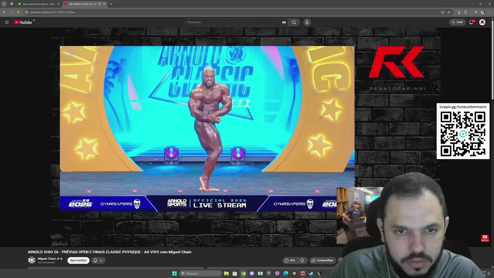Image resolution: width=494 pixels, height=278 pixels.
Task: Go to the YouTube home logo
Action: [24, 22]
